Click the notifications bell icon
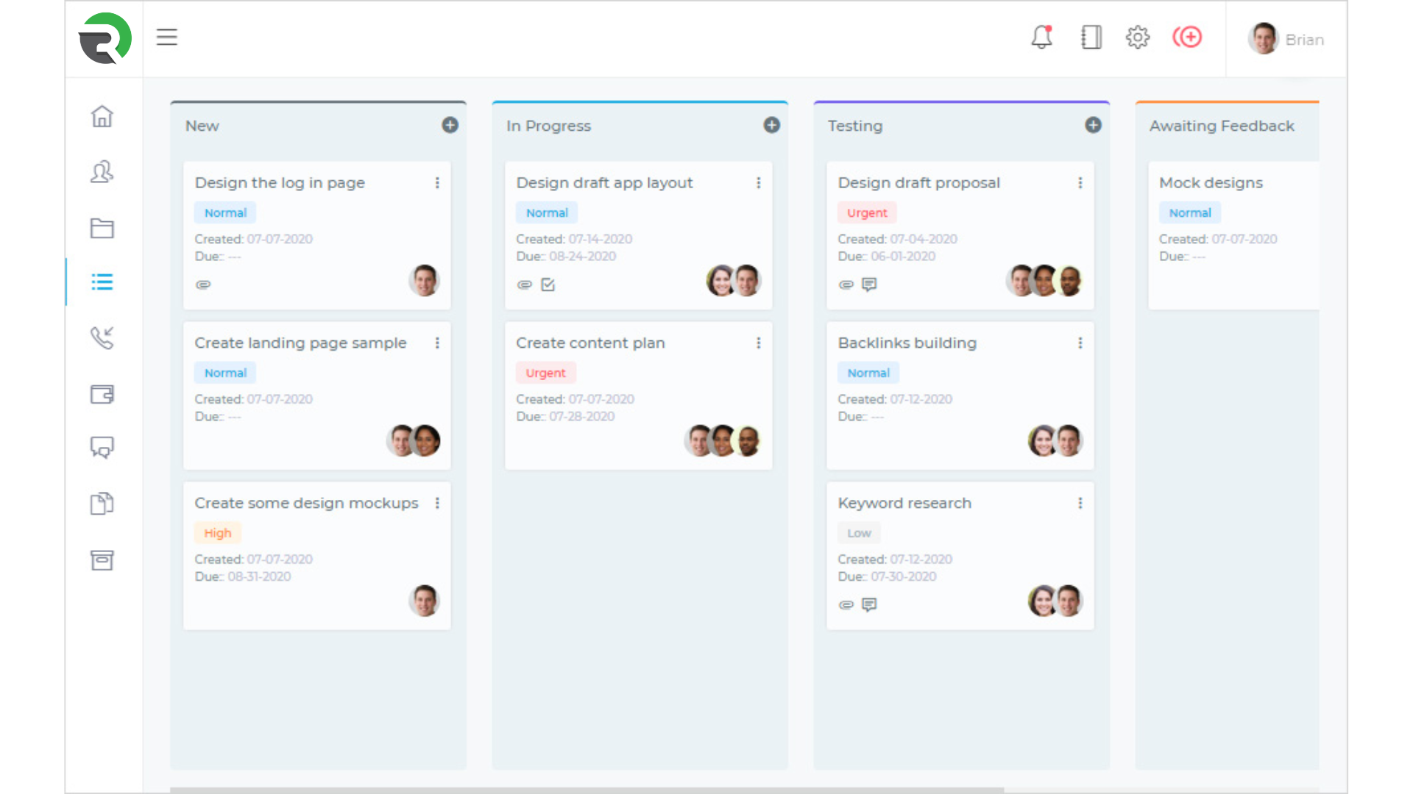Viewport: 1413px width, 794px height. coord(1041,37)
